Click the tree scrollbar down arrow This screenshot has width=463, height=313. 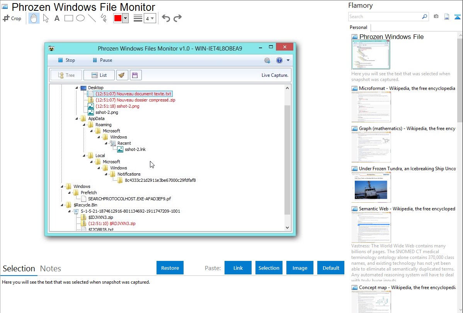(287, 228)
